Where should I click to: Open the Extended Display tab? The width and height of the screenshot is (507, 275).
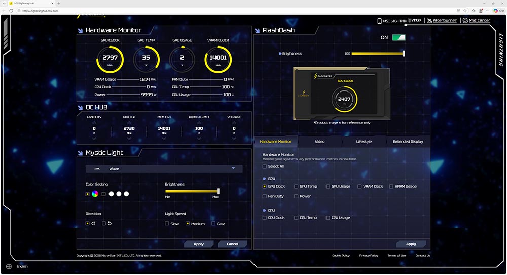pyautogui.click(x=408, y=142)
